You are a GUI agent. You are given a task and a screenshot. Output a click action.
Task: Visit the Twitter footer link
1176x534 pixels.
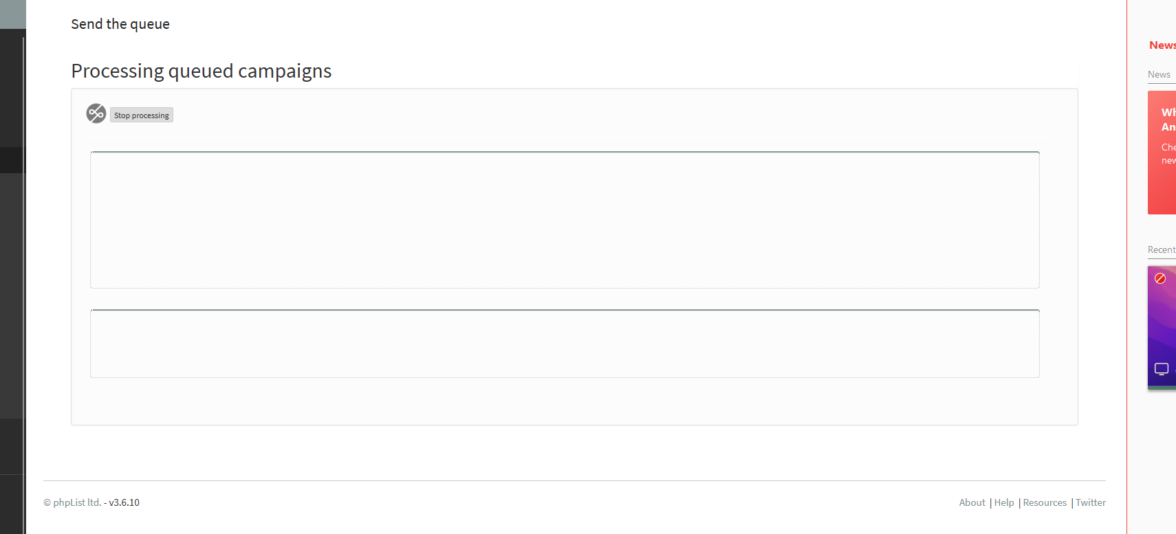pos(1091,502)
